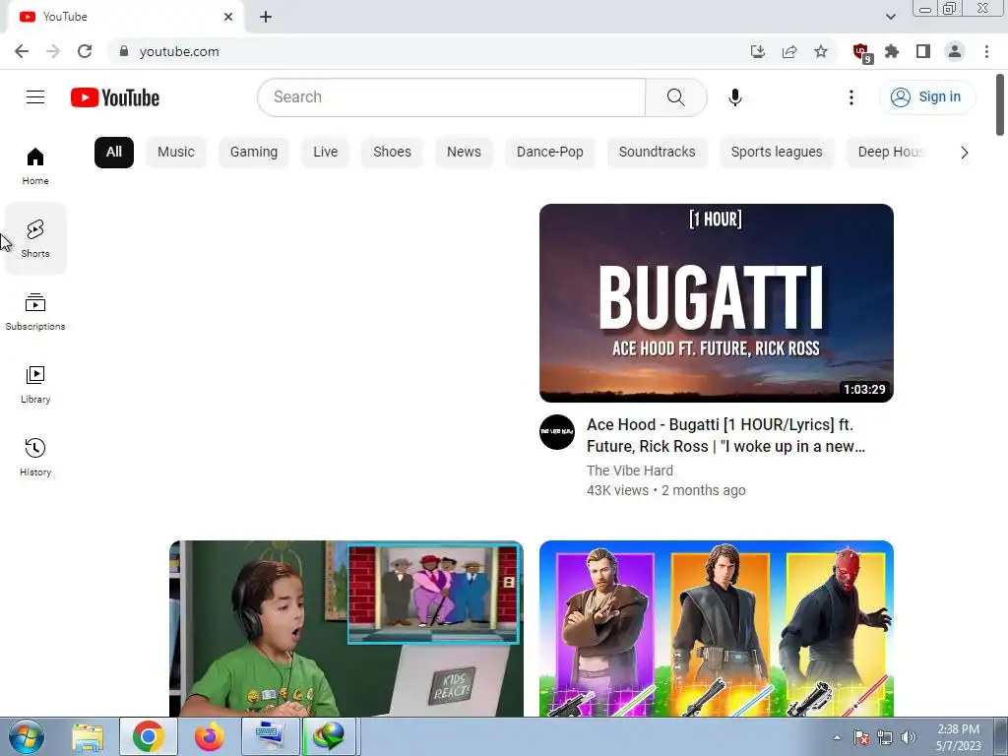Select the Music filter chip
The width and height of the screenshot is (1008, 756).
(x=175, y=153)
